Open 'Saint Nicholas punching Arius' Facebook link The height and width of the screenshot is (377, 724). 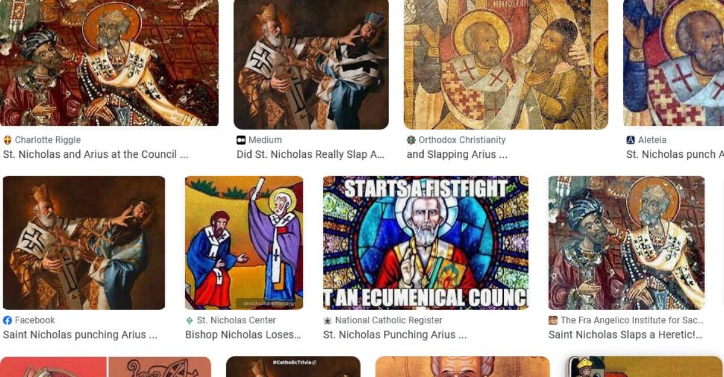80,335
